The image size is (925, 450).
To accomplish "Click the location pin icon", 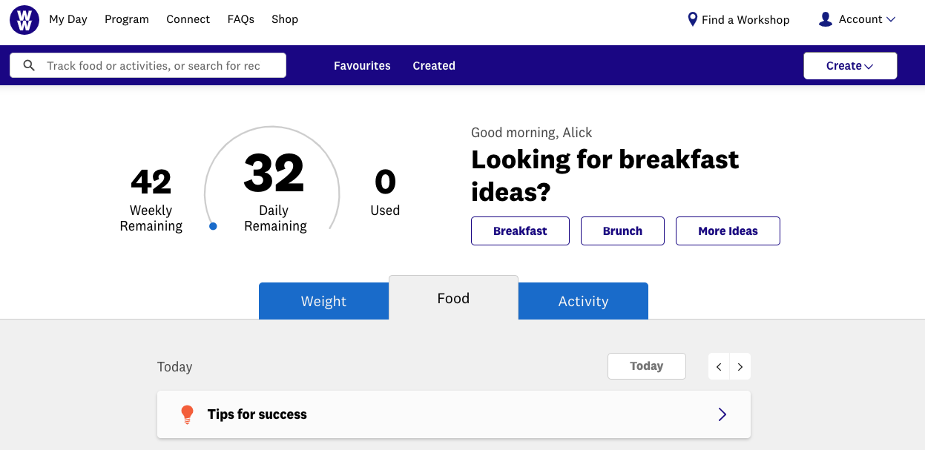I will click(693, 19).
